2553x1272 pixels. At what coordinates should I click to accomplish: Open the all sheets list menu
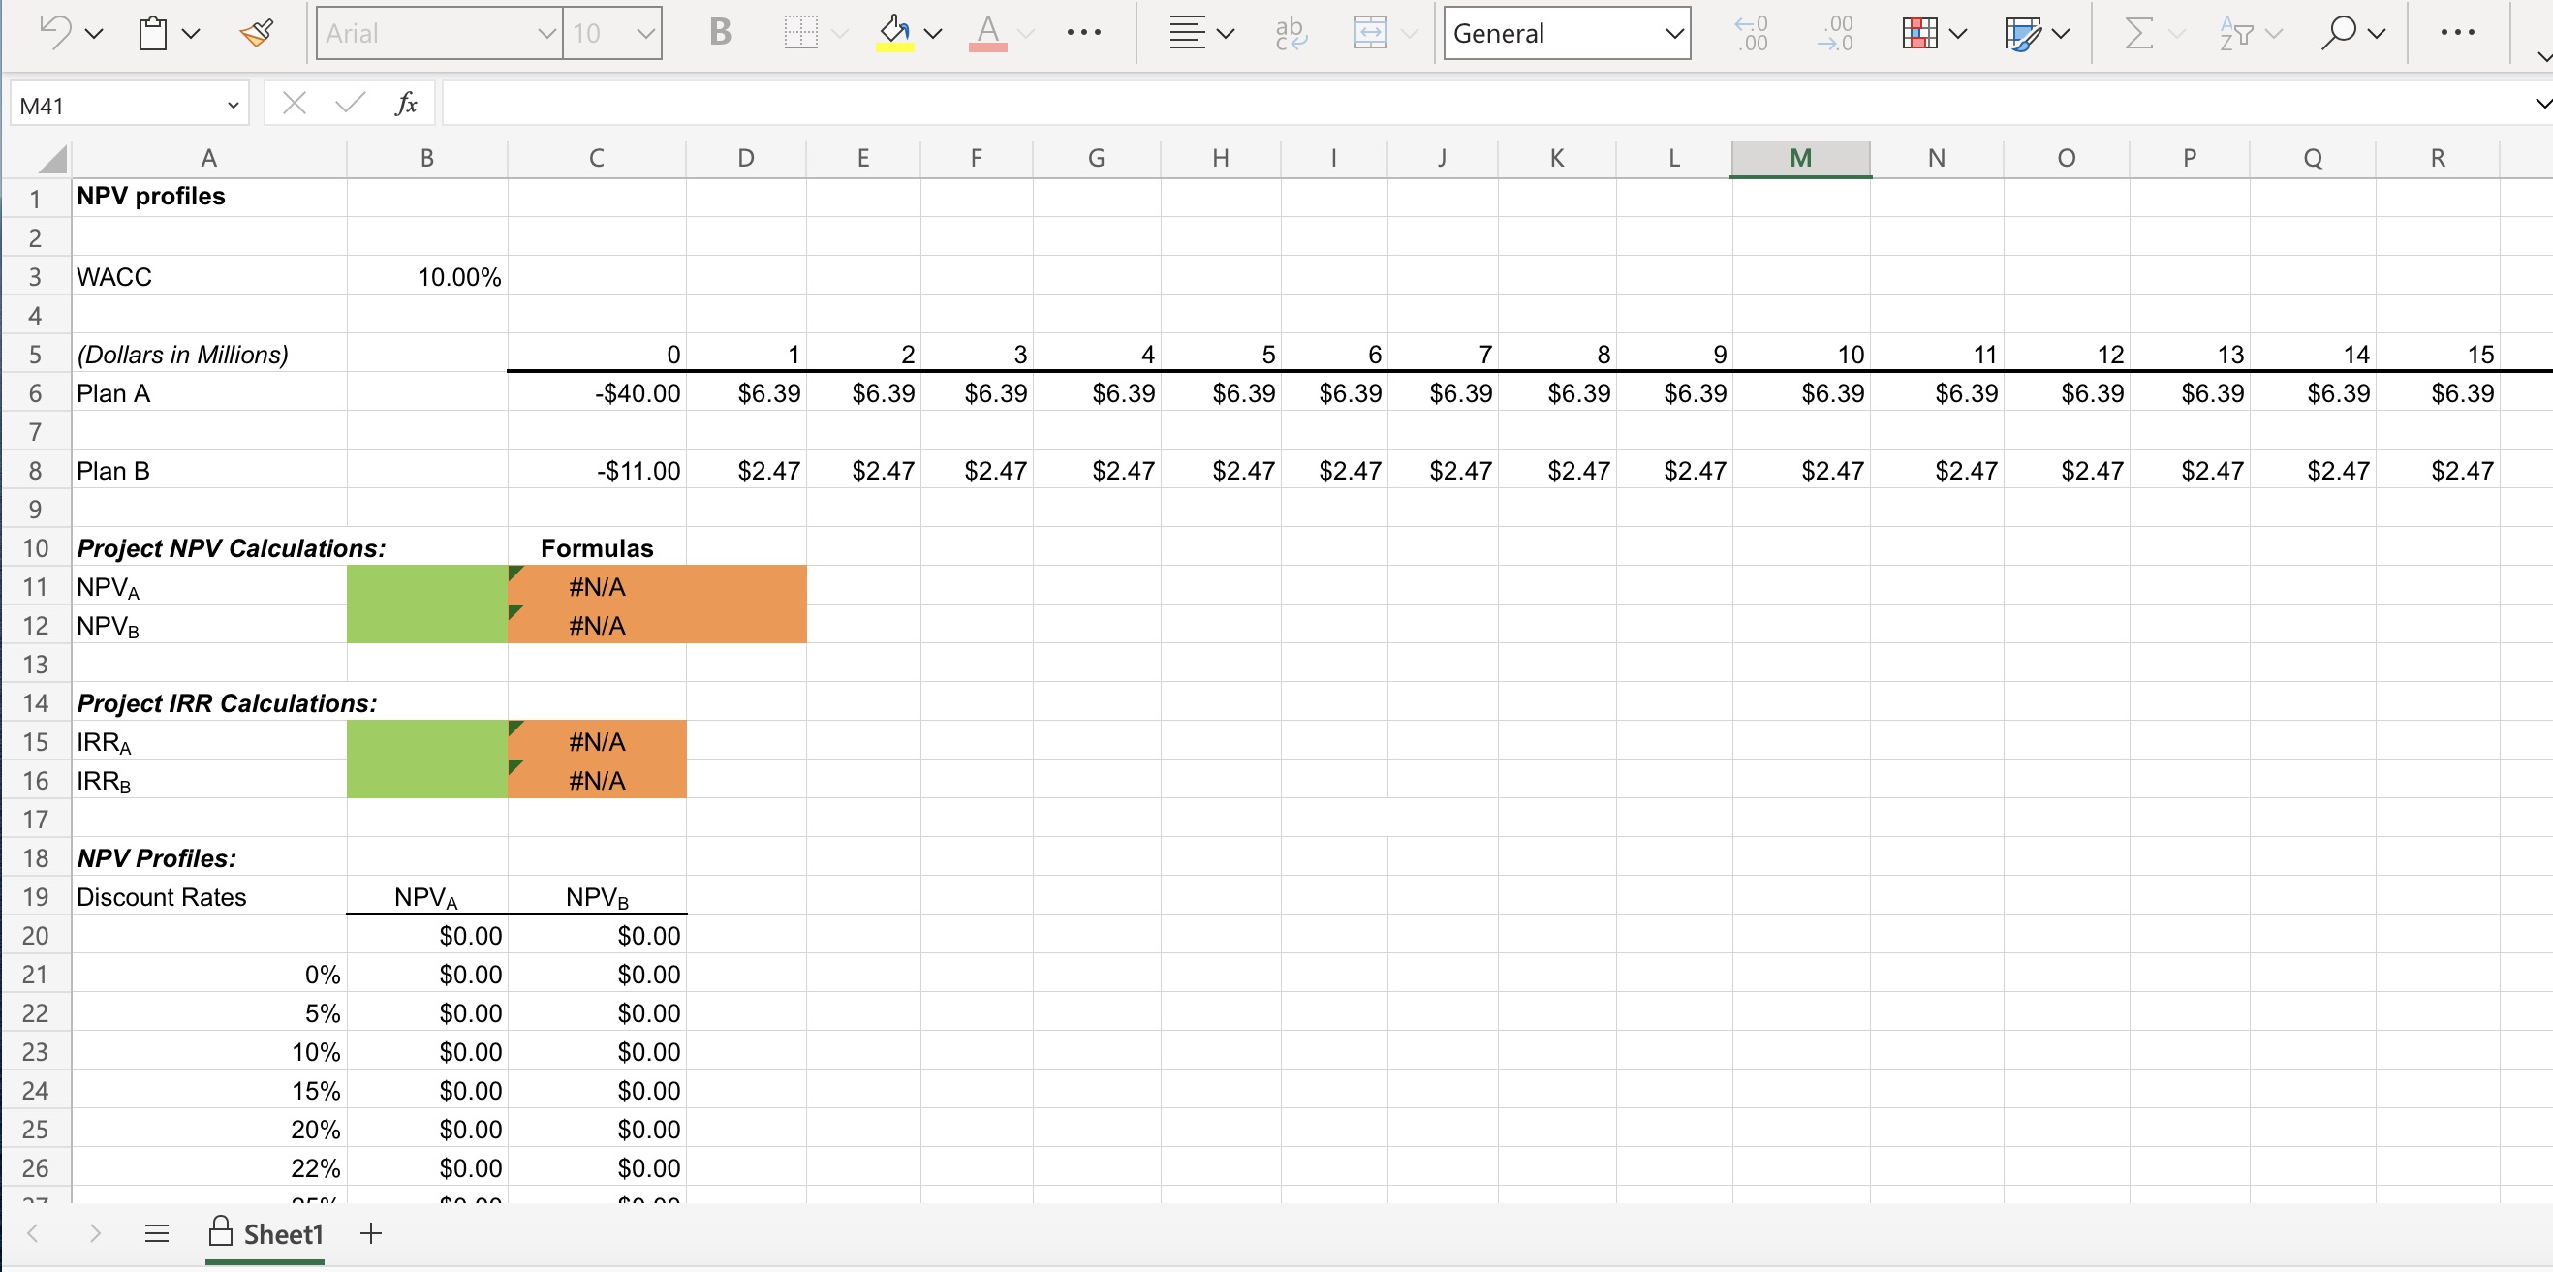(x=157, y=1234)
